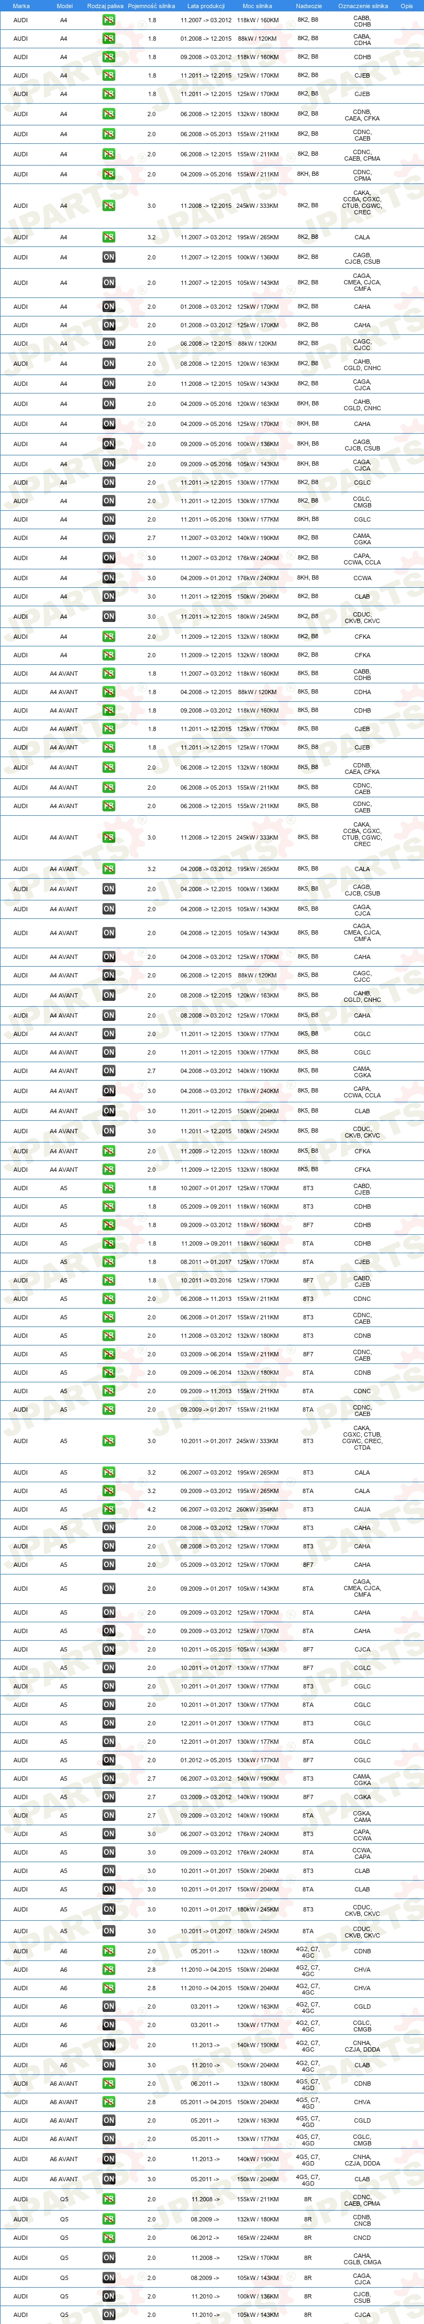Click the petrol icon in A4 8K2 3.2 CALA row
Viewport: 424px width, 2324px height.
(108, 237)
